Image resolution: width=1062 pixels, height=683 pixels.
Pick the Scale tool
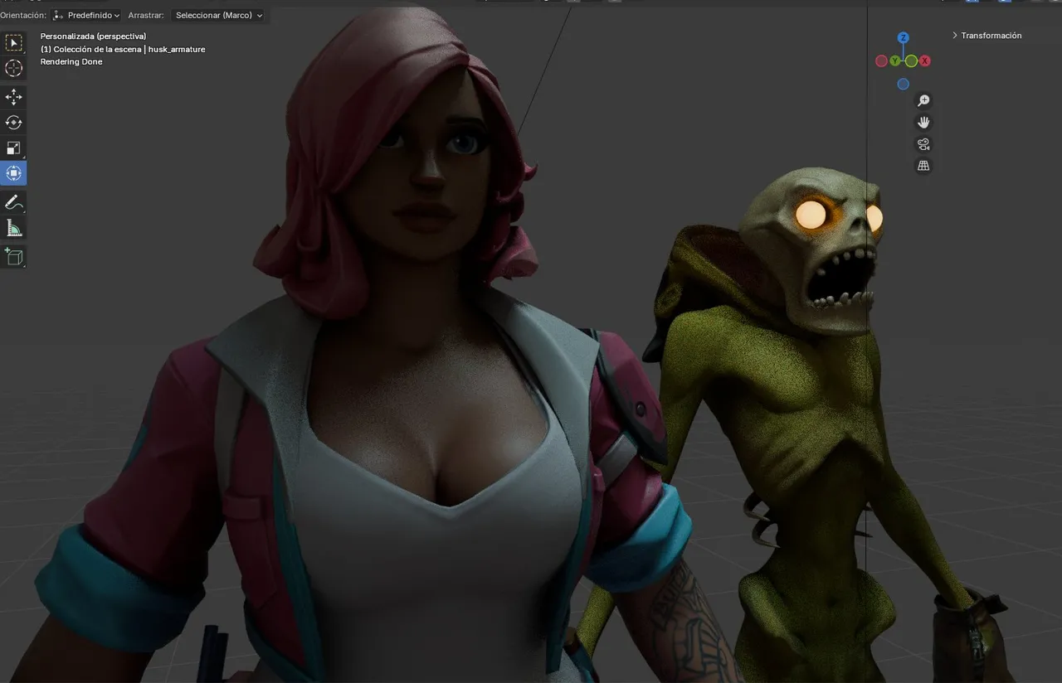click(13, 148)
